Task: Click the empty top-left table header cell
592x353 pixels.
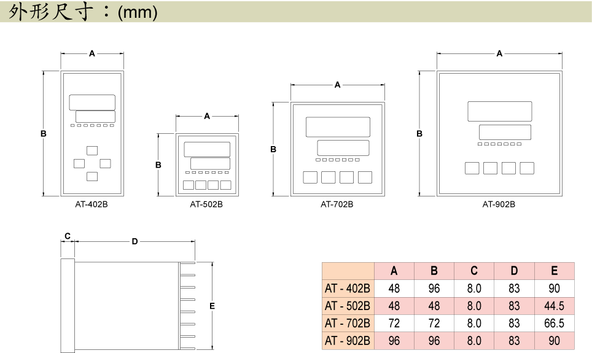Action: 348,271
